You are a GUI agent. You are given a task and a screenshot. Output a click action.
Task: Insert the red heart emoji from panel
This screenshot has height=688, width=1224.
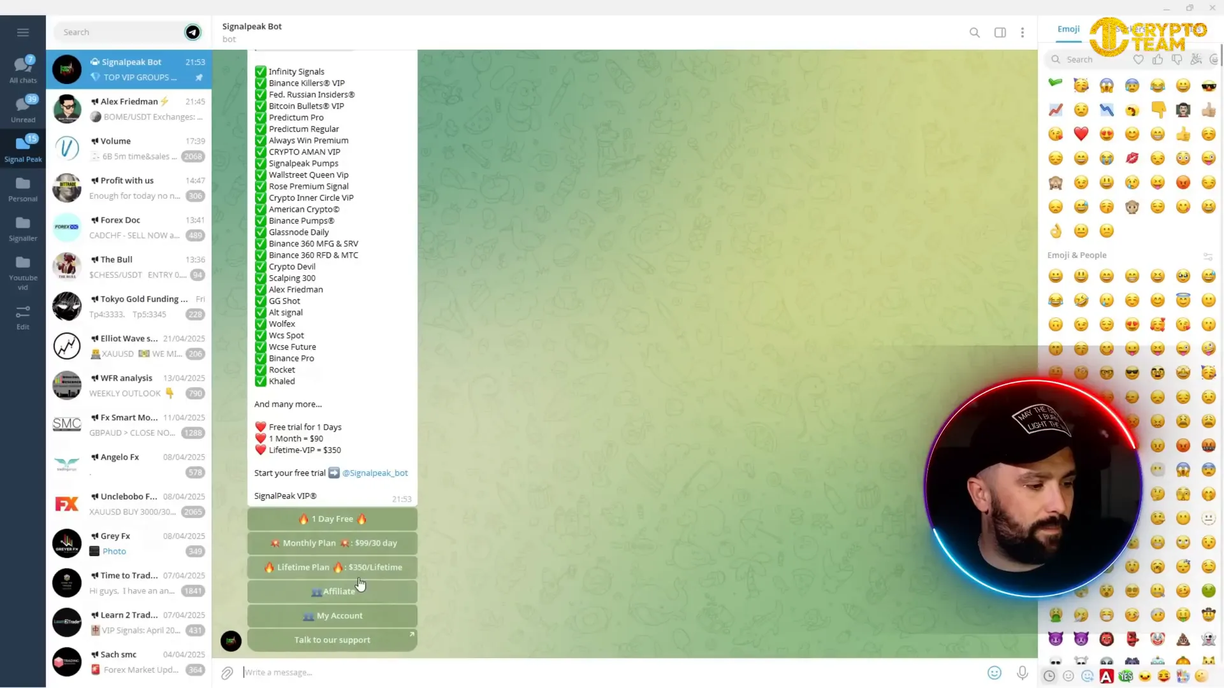click(x=1081, y=134)
